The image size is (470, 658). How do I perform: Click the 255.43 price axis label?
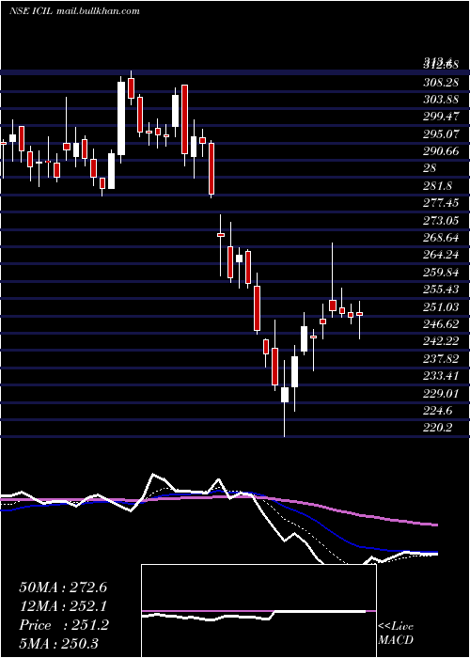441,290
